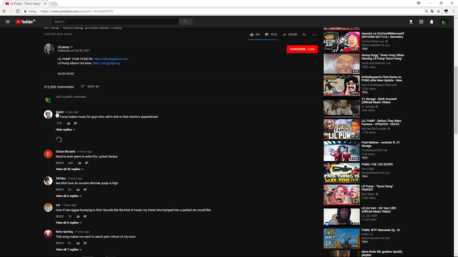Reply to zzz's comment
The width and height of the screenshot is (458, 257).
pyautogui.click(x=60, y=216)
